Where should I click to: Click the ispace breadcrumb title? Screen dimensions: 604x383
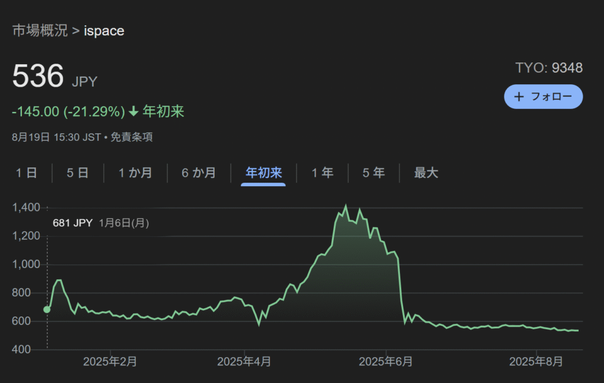point(104,31)
